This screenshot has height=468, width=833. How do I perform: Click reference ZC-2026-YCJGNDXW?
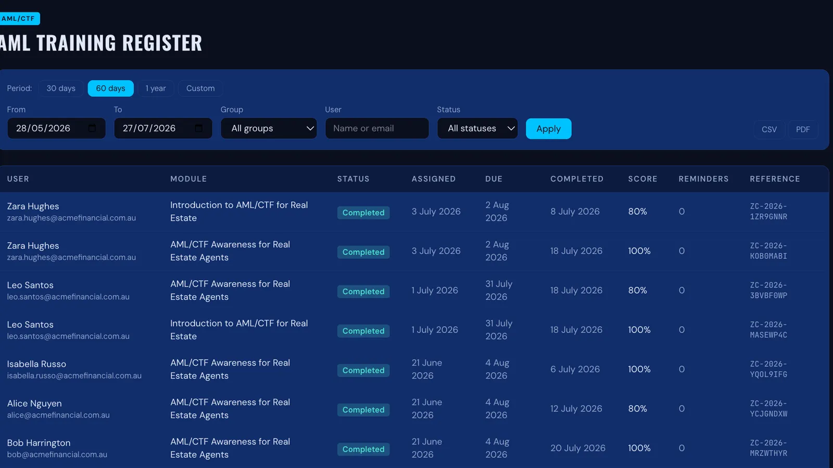768,409
